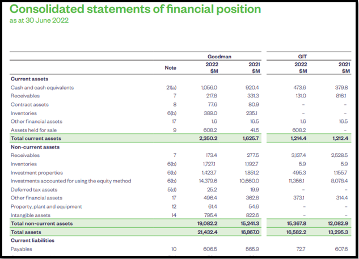Click total assets value 21,432.4
The height and width of the screenshot is (259, 359).
[208, 232]
